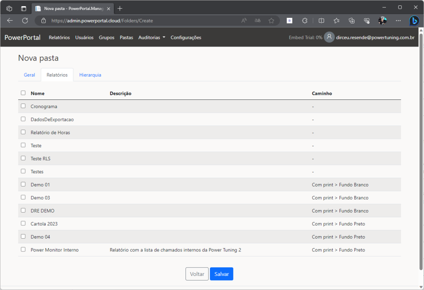Viewport: 424px width, 290px height.
Task: Go to Configurações in the navbar
Action: click(x=186, y=37)
